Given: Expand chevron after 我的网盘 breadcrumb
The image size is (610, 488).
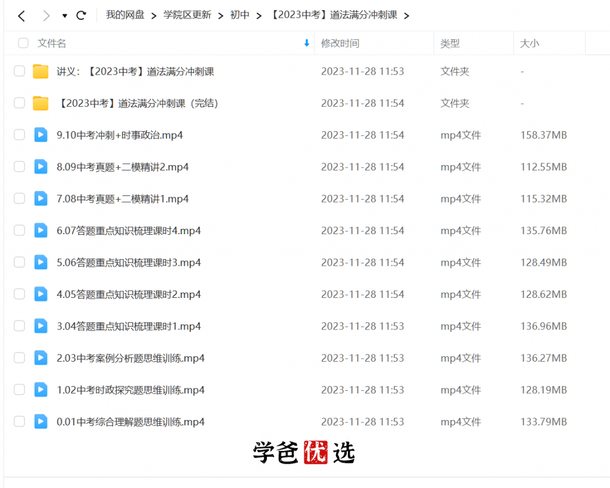Looking at the screenshot, I should (154, 15).
